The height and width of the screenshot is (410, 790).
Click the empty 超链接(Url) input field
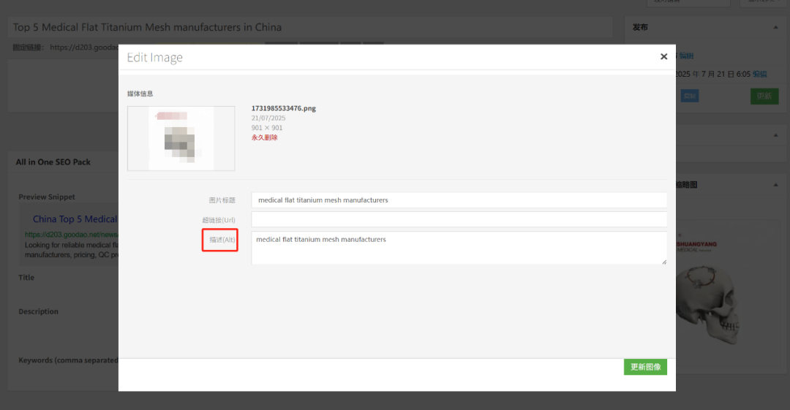[x=459, y=219]
